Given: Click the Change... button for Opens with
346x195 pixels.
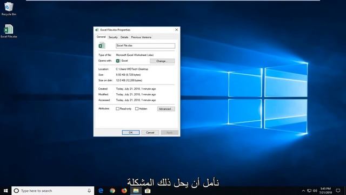Looking at the screenshot, I should (162, 61).
